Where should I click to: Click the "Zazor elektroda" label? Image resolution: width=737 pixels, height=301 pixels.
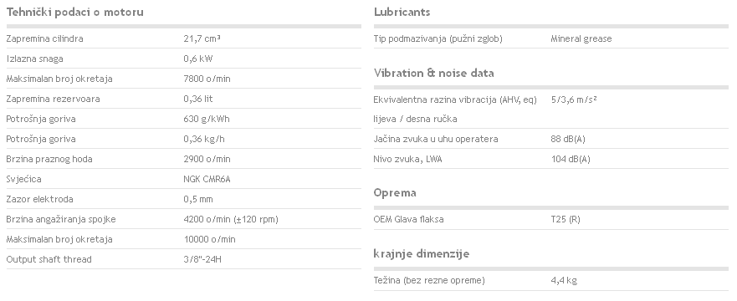click(39, 200)
